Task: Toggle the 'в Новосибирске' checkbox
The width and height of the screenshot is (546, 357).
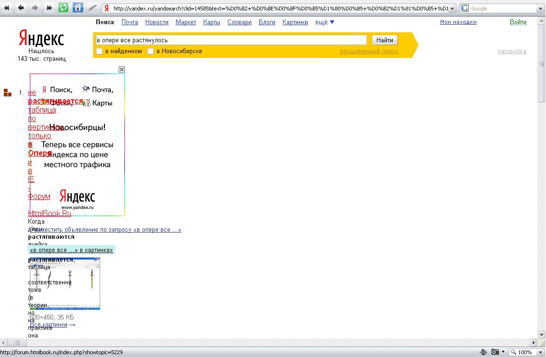Action: pos(151,51)
